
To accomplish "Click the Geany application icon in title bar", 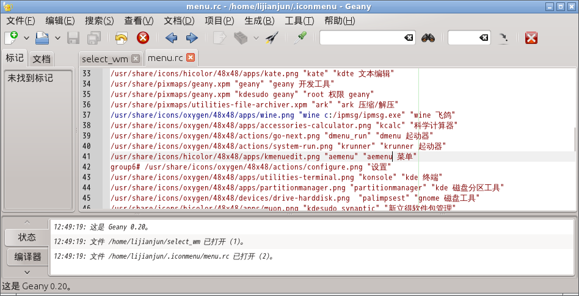I will pos(8,6).
